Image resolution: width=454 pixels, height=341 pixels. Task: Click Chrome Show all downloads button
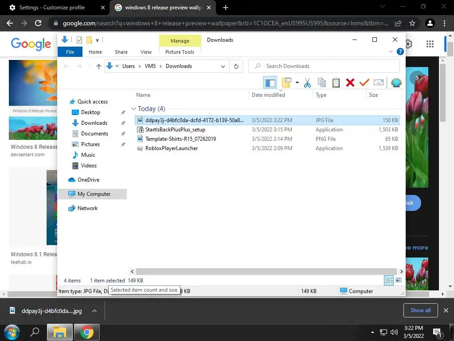pyautogui.click(x=420, y=310)
